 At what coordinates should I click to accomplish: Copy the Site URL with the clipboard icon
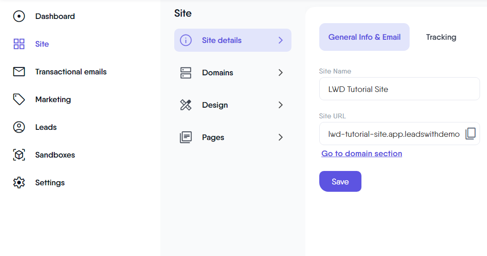[470, 134]
